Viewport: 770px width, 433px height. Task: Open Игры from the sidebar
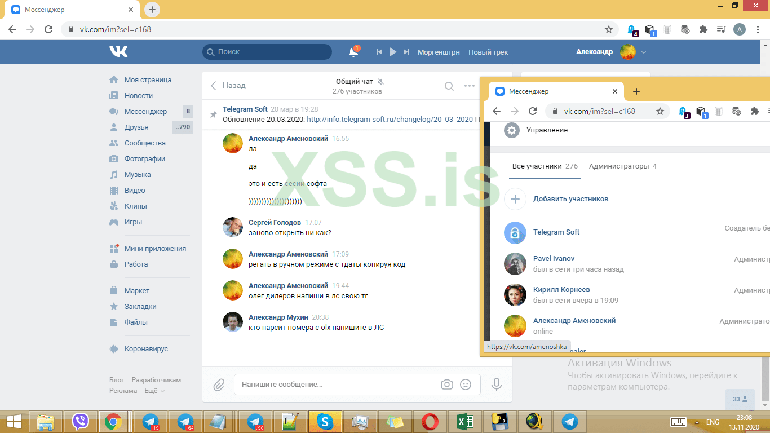point(133,222)
